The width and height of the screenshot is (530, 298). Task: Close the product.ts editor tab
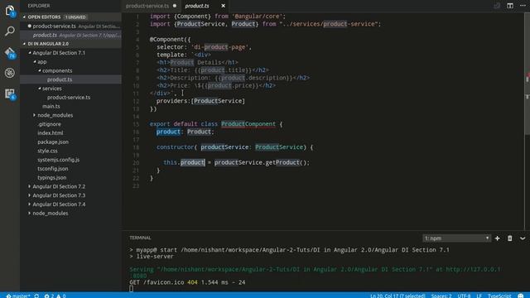[x=223, y=6]
